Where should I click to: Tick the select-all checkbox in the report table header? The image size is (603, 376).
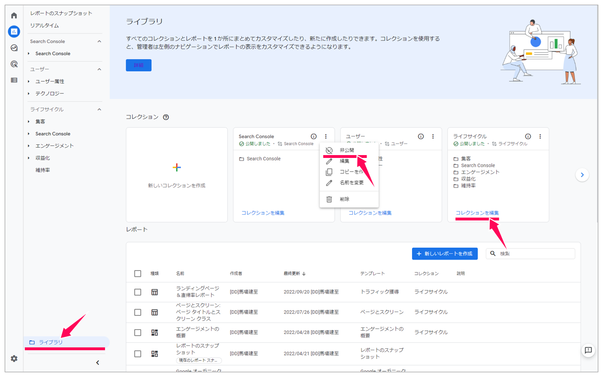138,273
